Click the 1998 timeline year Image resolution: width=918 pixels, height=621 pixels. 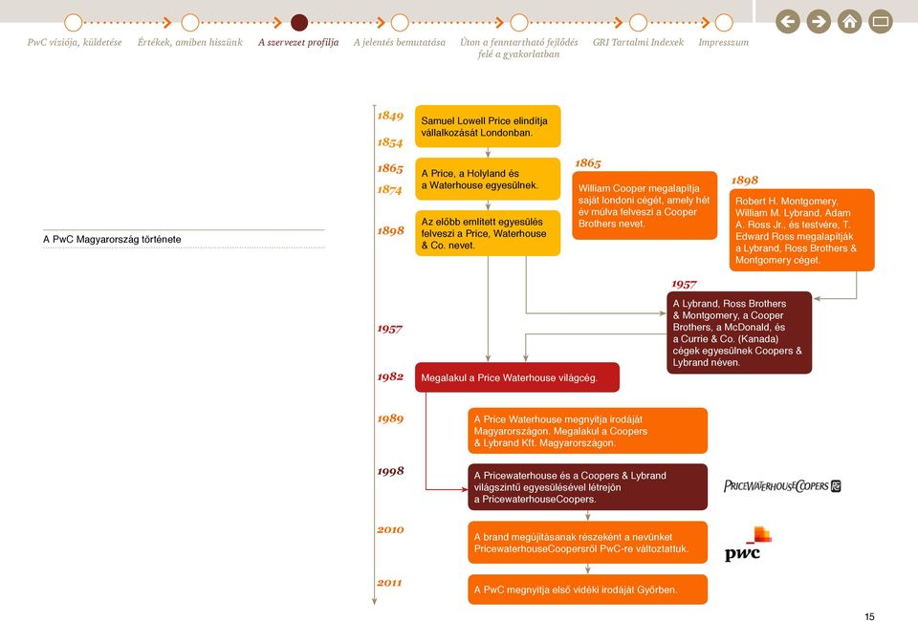click(x=390, y=471)
